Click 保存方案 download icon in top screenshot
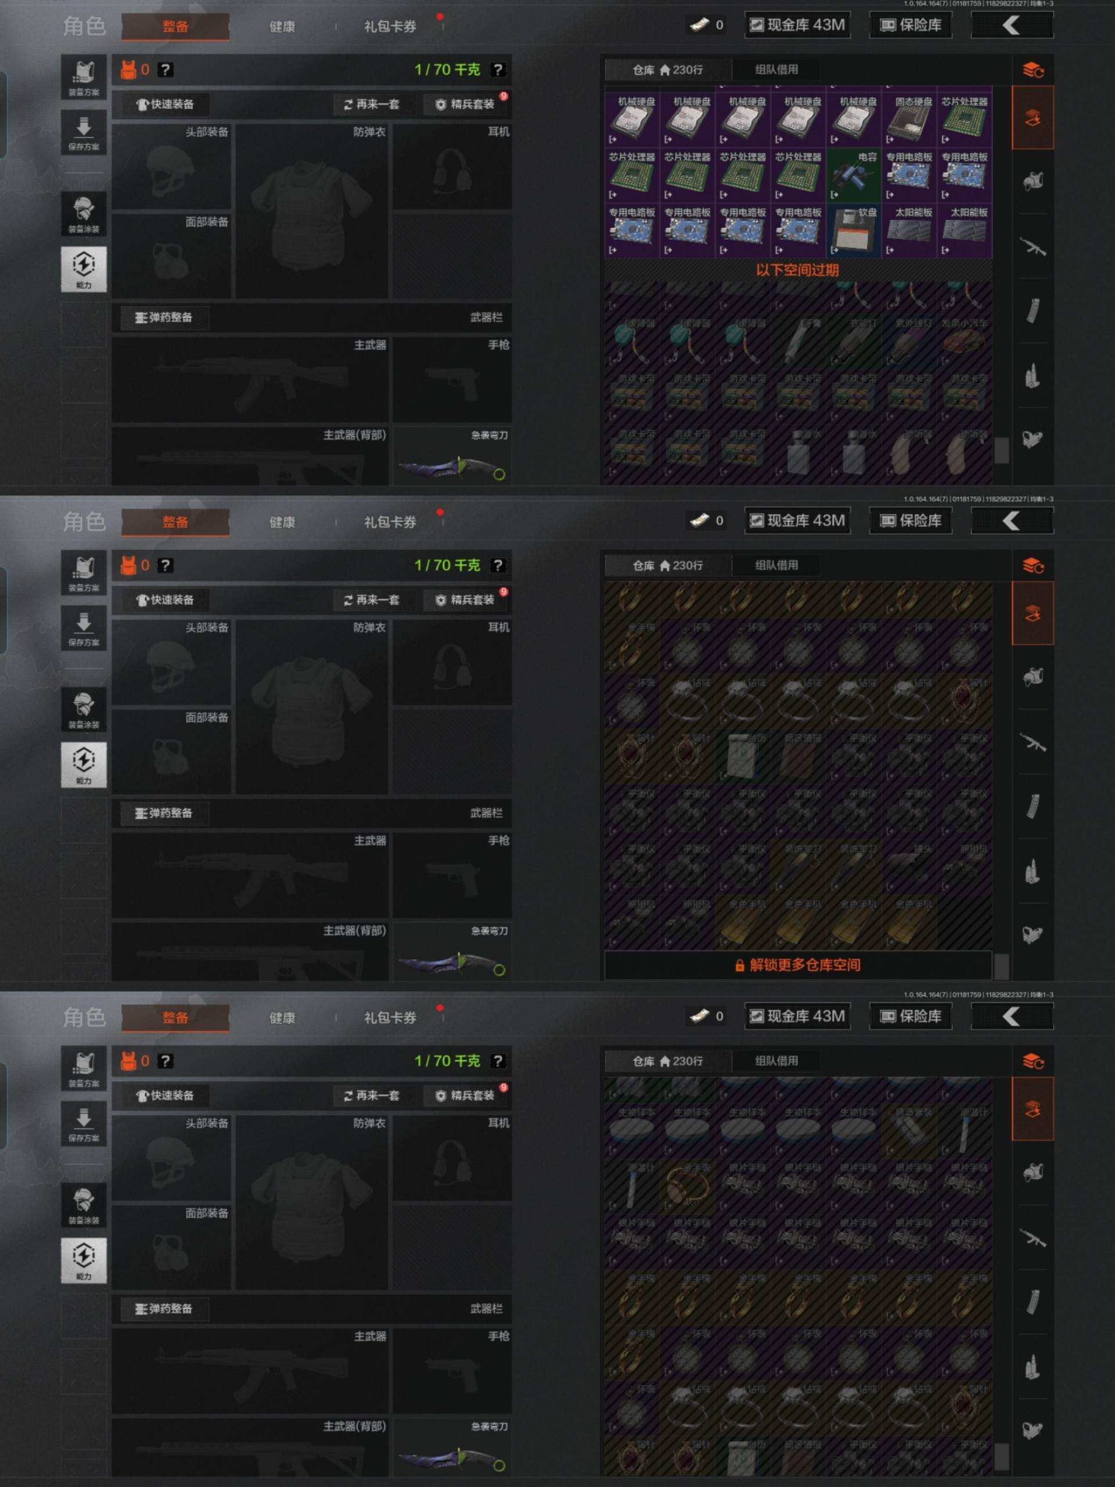Image resolution: width=1115 pixels, height=1487 pixels. pyautogui.click(x=84, y=132)
